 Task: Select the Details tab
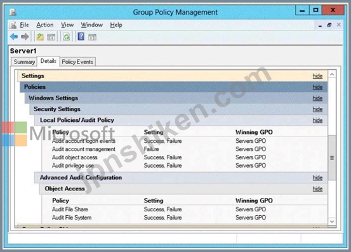(48, 61)
